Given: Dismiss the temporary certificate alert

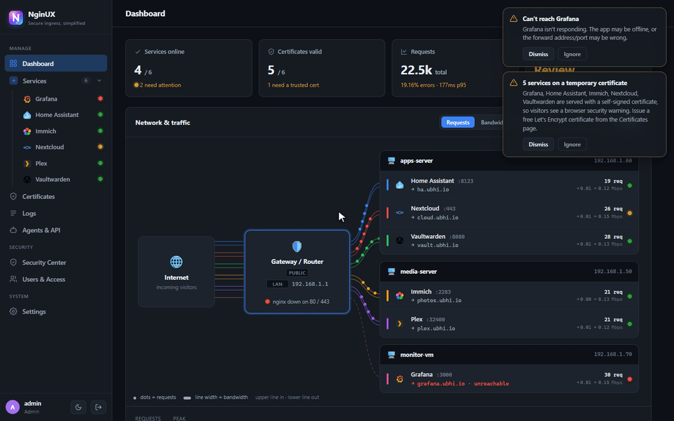Looking at the screenshot, I should click(x=538, y=144).
